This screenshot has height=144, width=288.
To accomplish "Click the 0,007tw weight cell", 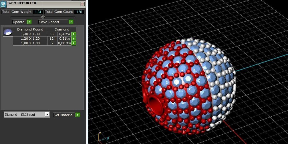I will tap(64, 43).
